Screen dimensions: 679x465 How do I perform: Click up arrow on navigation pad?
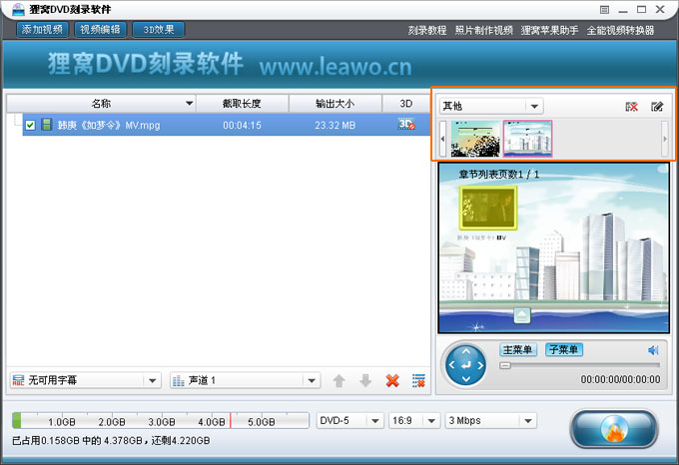coord(465,351)
